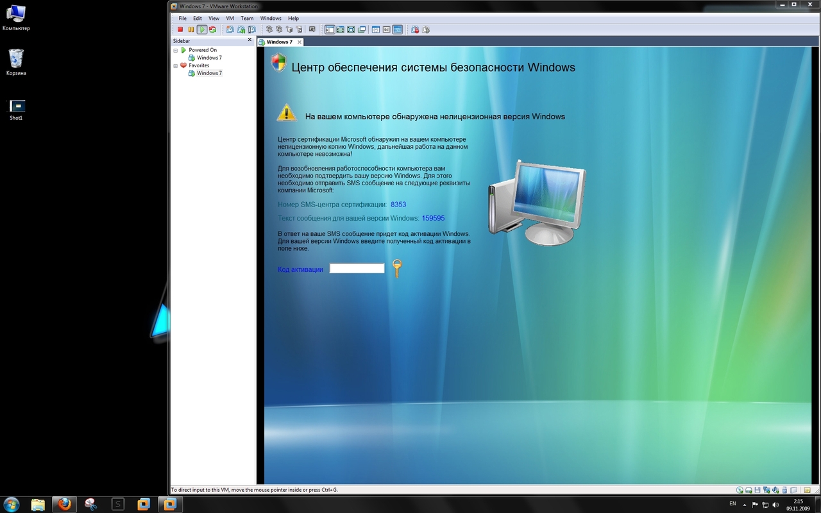
Task: Open the Edit menu
Action: pyautogui.click(x=198, y=19)
